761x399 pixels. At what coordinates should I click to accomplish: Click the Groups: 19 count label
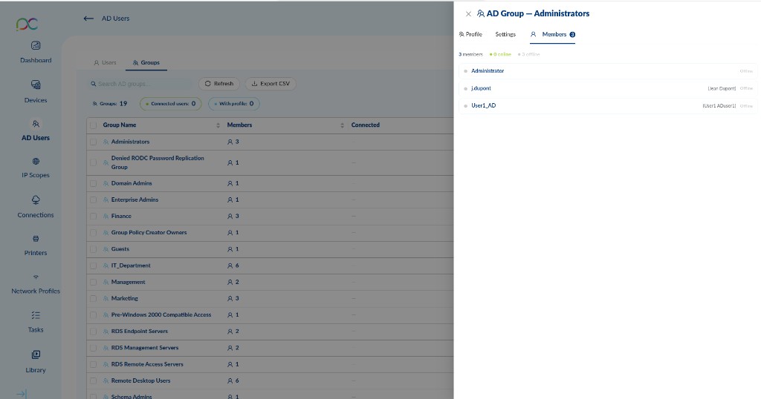[x=110, y=104]
